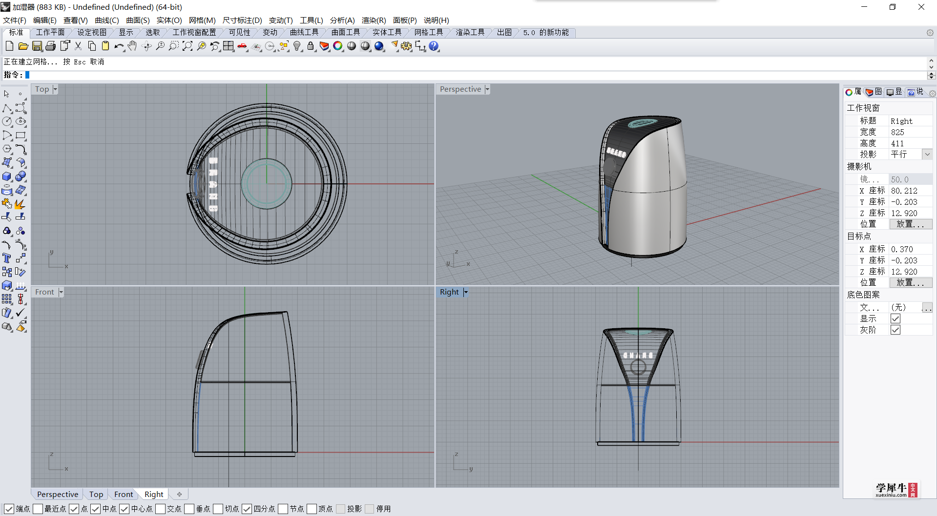Viewport: 937px width, 516px height.
Task: Toggle the 中点 osnap checkbox
Action: (96, 509)
